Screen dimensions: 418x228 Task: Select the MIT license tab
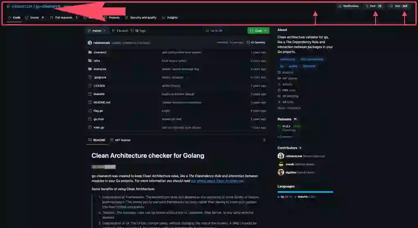click(120, 140)
